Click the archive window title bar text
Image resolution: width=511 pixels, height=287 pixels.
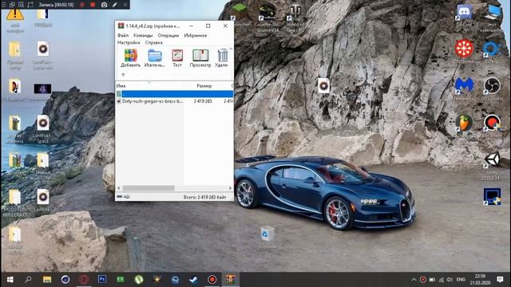(x=153, y=26)
